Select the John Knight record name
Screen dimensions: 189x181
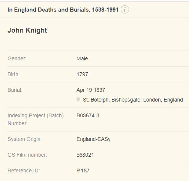pos(27,30)
